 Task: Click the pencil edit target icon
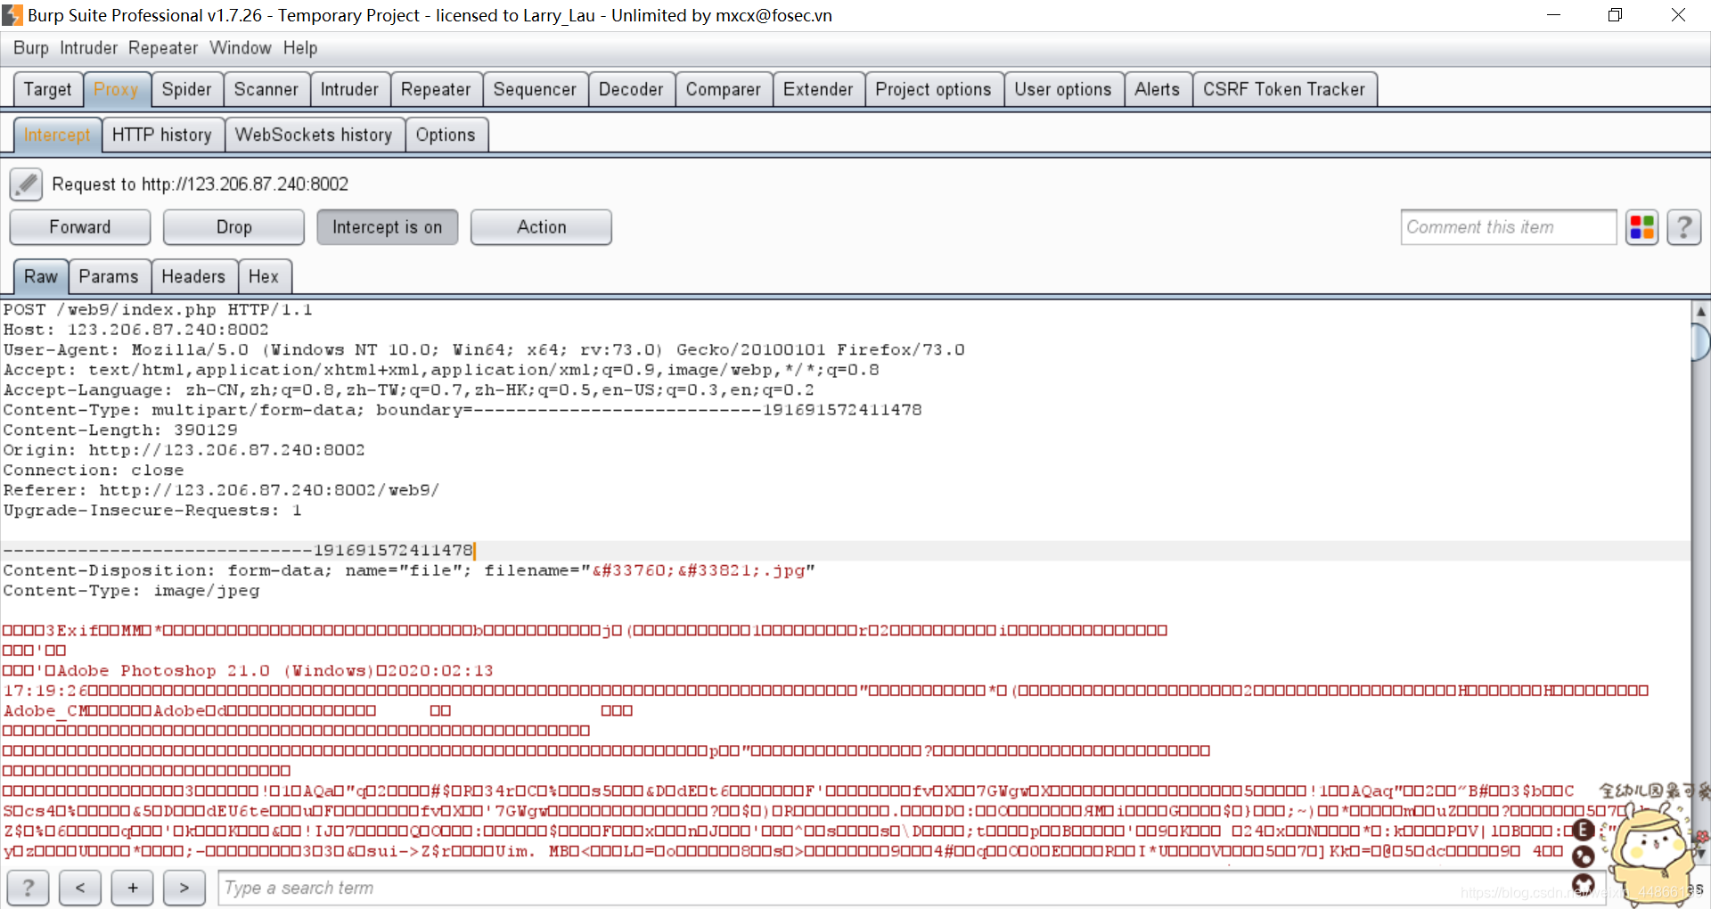[27, 184]
